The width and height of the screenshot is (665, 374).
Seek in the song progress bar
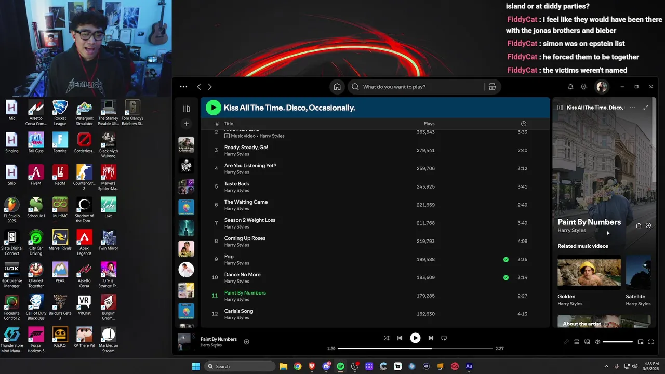[x=415, y=349]
